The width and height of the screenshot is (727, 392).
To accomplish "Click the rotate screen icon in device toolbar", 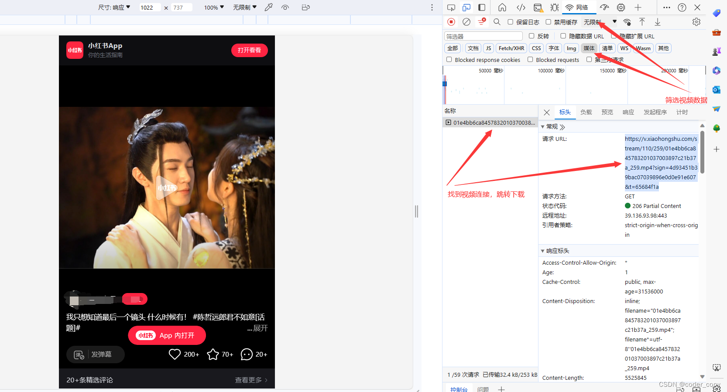I will coord(306,7).
